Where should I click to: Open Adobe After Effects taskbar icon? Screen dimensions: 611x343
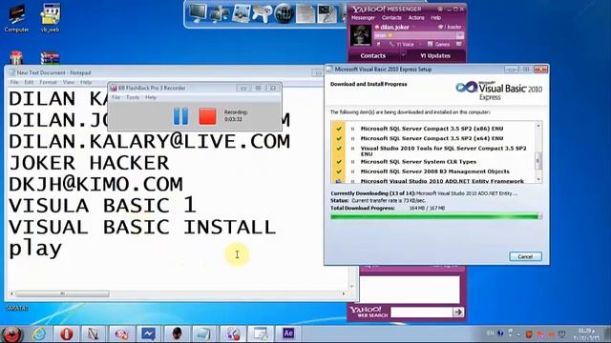pos(288,333)
